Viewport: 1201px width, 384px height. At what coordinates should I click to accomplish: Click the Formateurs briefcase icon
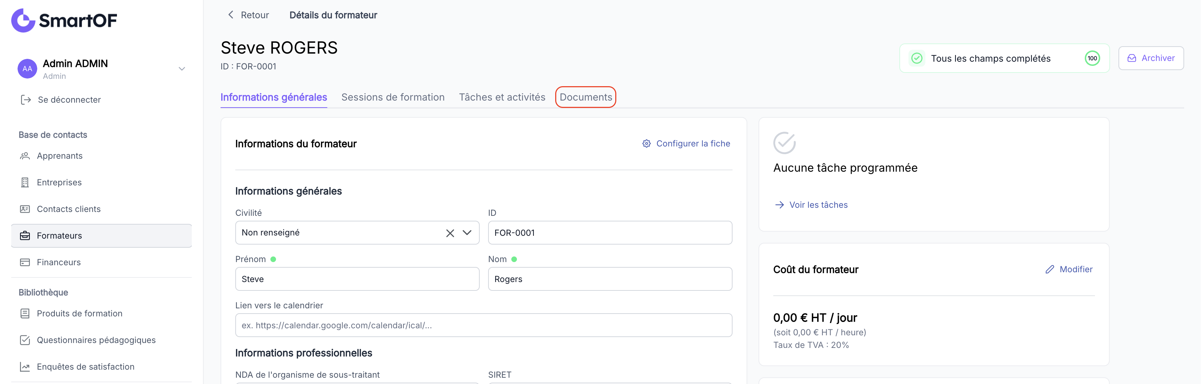(x=25, y=236)
